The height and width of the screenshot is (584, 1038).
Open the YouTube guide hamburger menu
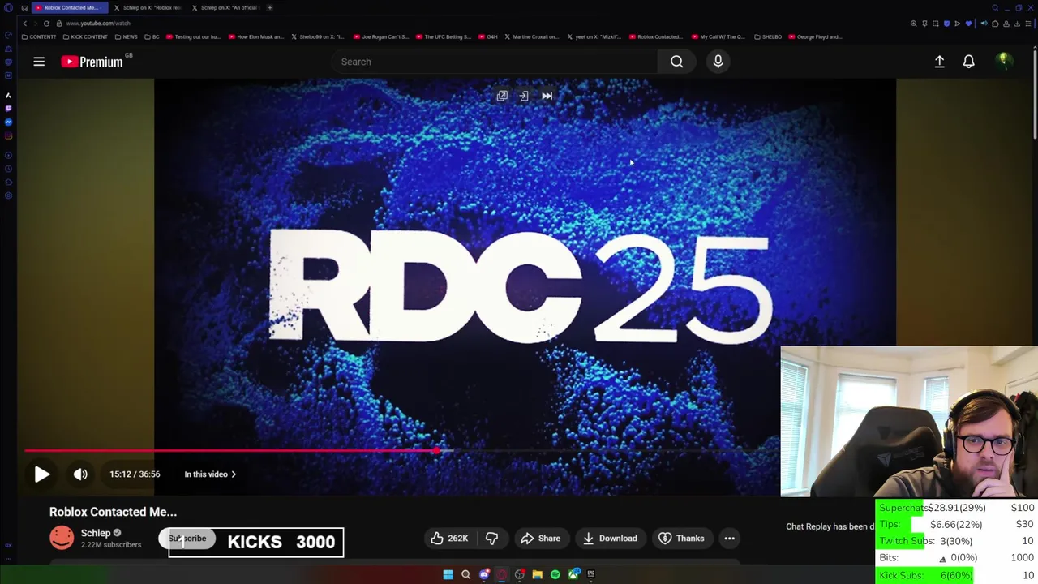click(39, 62)
